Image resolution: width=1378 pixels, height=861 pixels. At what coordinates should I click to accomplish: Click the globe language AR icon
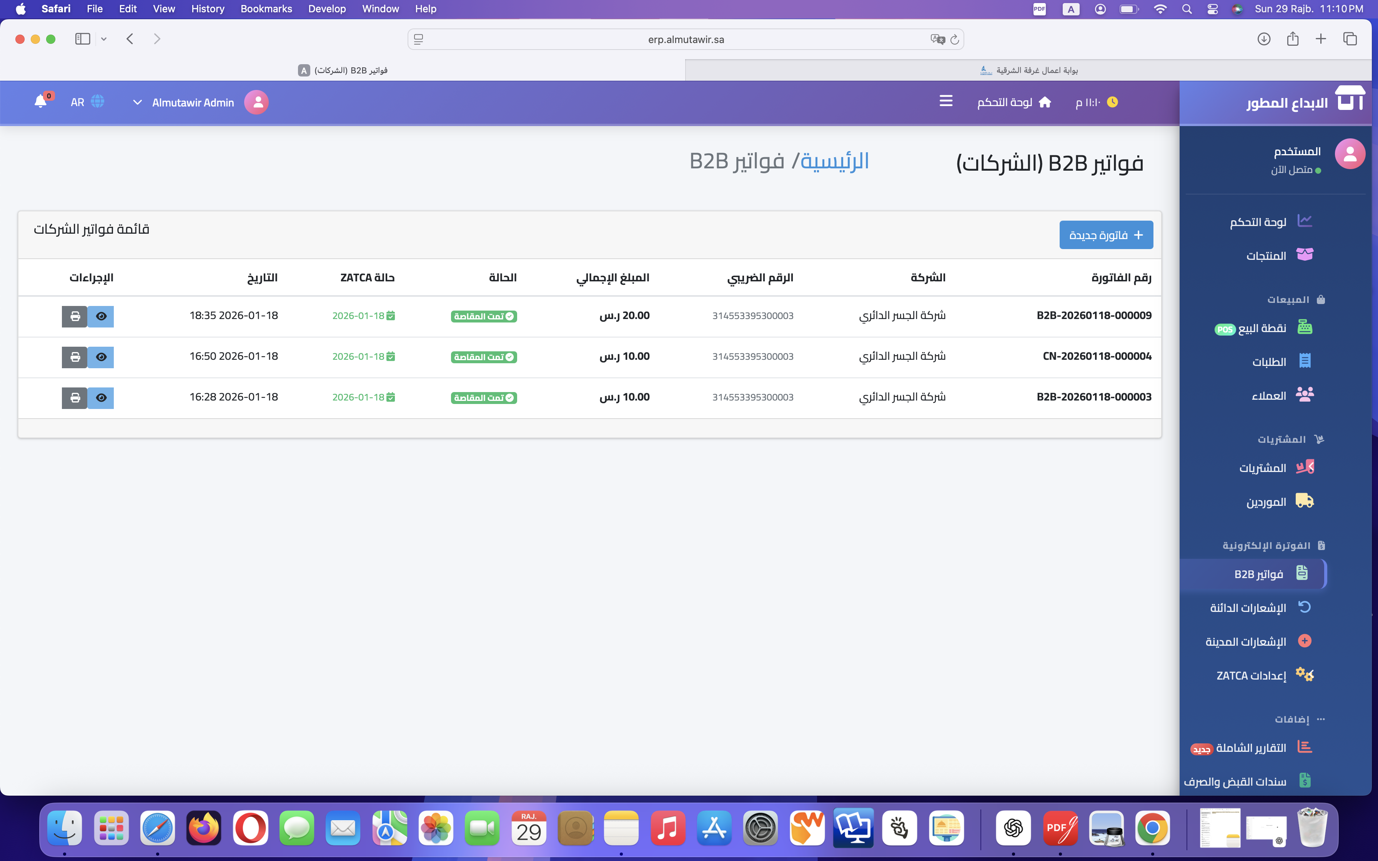point(97,102)
